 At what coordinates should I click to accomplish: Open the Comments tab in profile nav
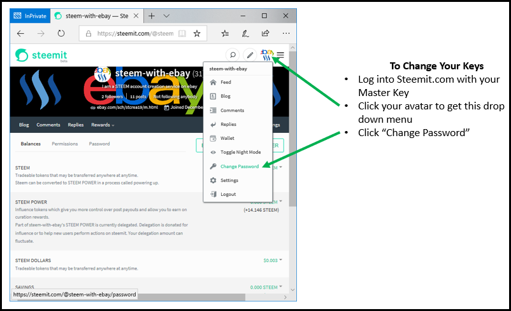pos(48,125)
